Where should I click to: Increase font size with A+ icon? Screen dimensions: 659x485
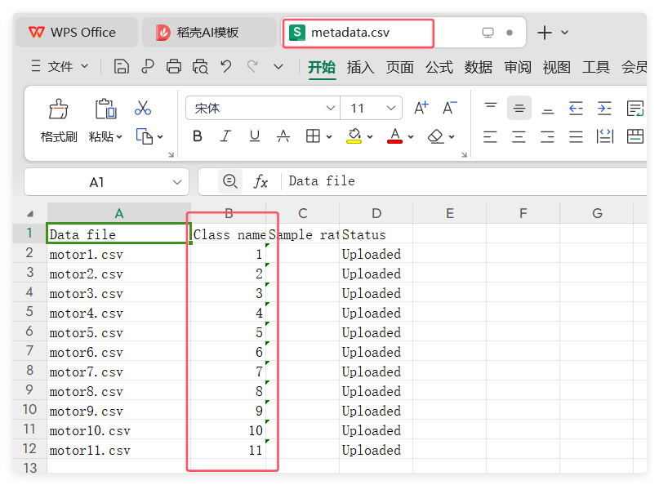421,108
